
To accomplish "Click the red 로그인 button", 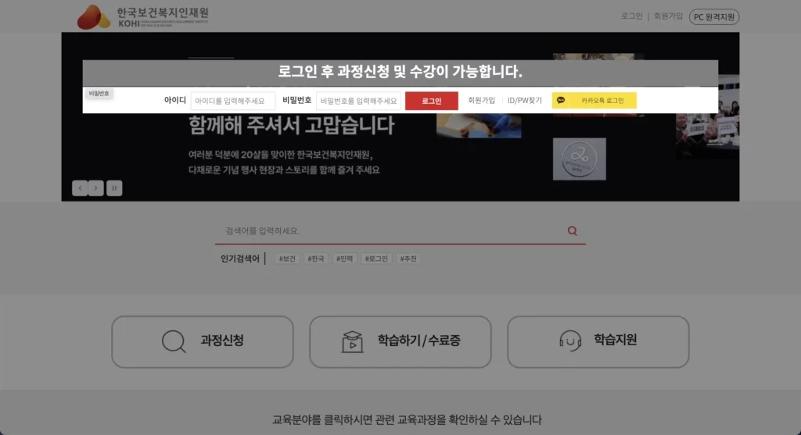I will (432, 101).
